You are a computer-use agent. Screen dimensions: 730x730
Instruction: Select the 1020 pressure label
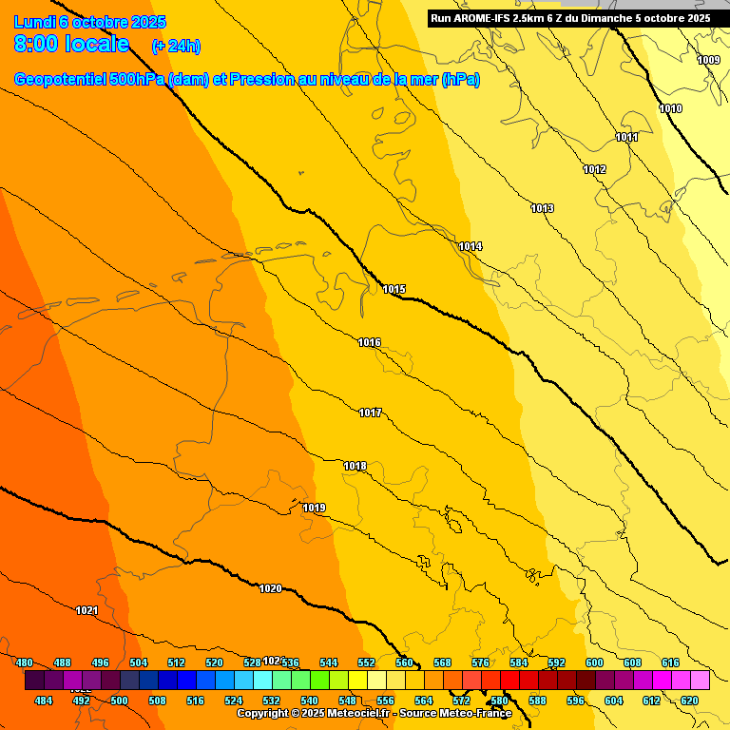(x=271, y=588)
